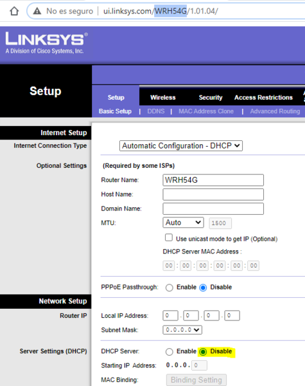The width and height of the screenshot is (305, 386).
Task: Click the browser Home icon
Action: click(14, 11)
